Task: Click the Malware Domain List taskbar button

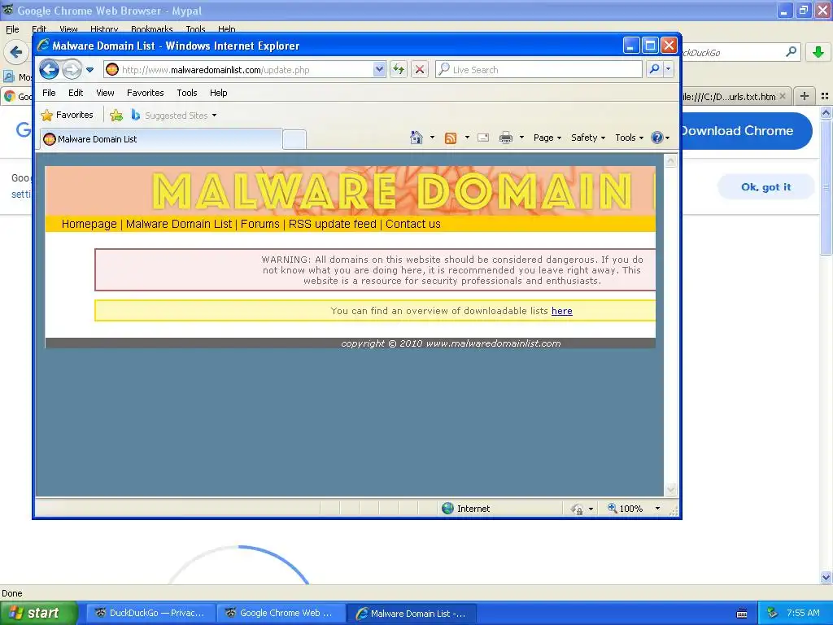Action: click(412, 614)
